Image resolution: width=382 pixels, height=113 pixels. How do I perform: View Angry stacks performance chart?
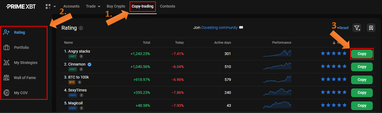click(277, 53)
